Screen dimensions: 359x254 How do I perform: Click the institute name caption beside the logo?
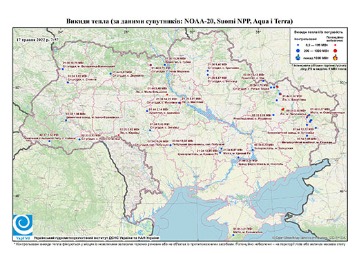pos(97,237)
